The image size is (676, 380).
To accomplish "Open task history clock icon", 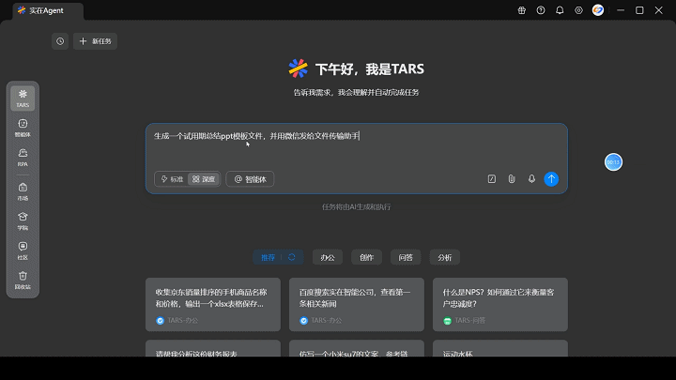I will click(60, 41).
